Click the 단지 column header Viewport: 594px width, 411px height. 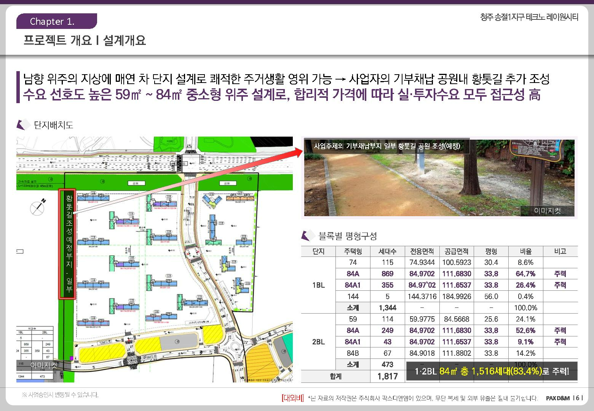point(318,251)
